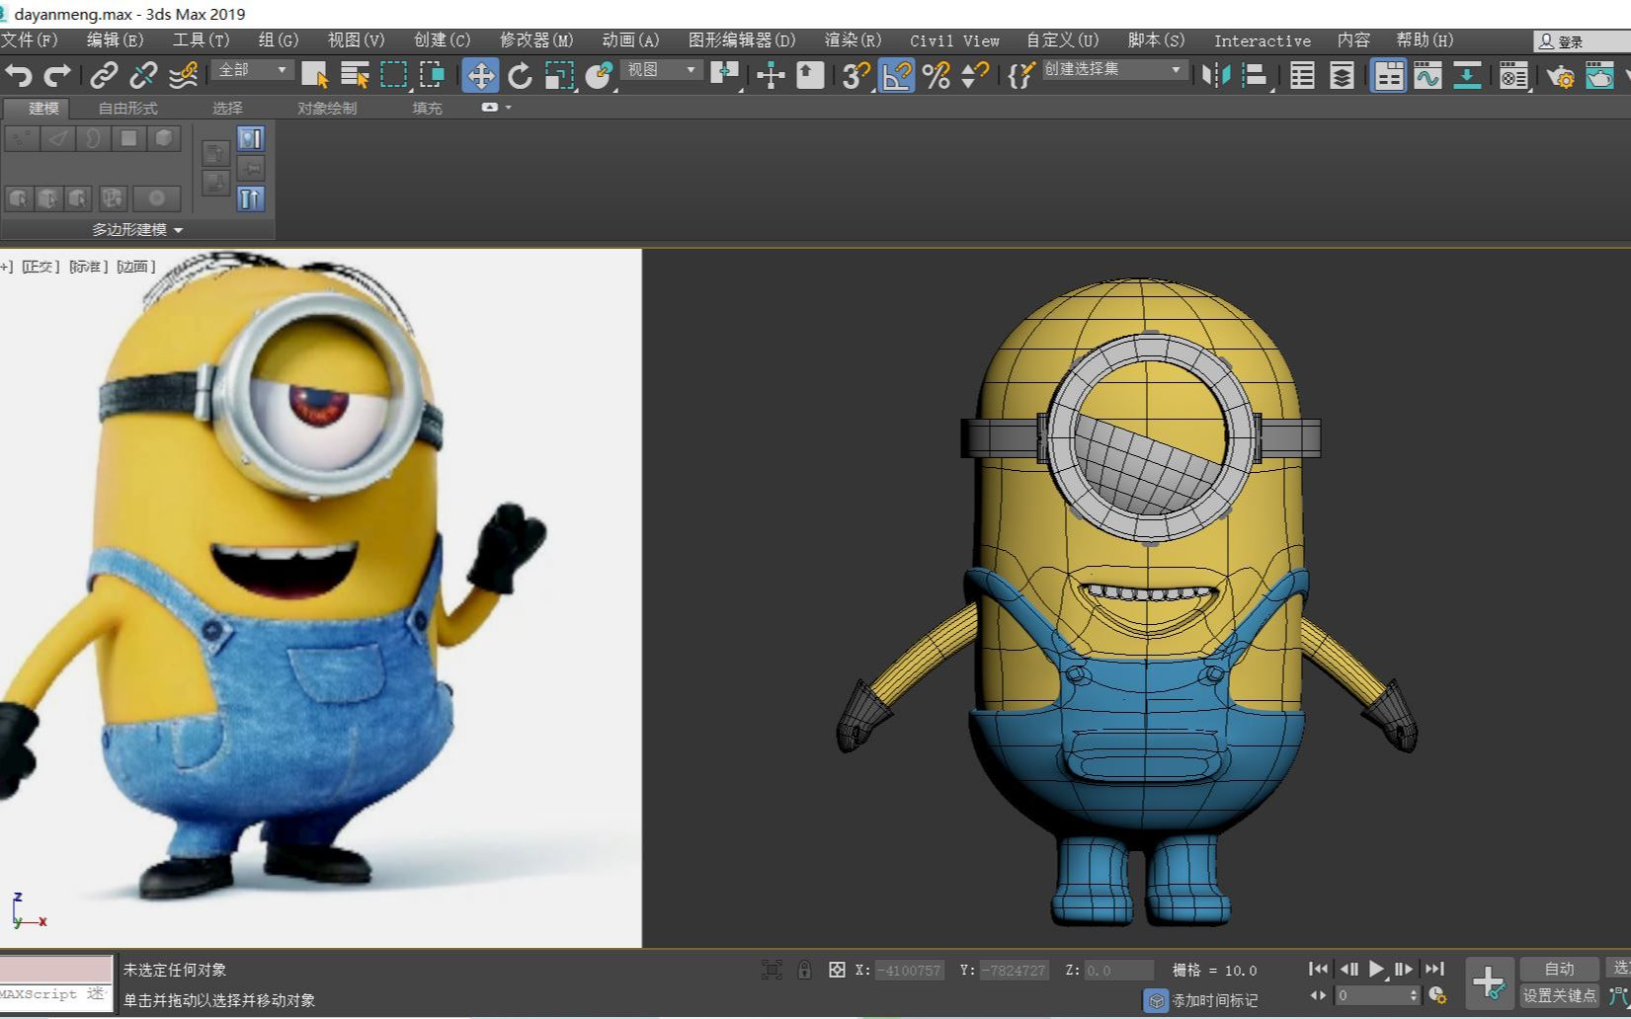1631x1019 pixels.
Task: Toggle the Ribbon display
Action: click(1388, 75)
